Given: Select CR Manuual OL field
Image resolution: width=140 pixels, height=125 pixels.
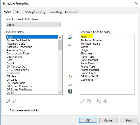Looking at the screenshot, I should click(32, 67).
